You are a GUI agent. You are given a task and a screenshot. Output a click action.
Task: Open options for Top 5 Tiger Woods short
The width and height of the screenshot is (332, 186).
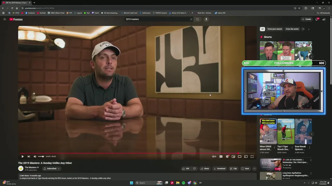(x=292, y=148)
